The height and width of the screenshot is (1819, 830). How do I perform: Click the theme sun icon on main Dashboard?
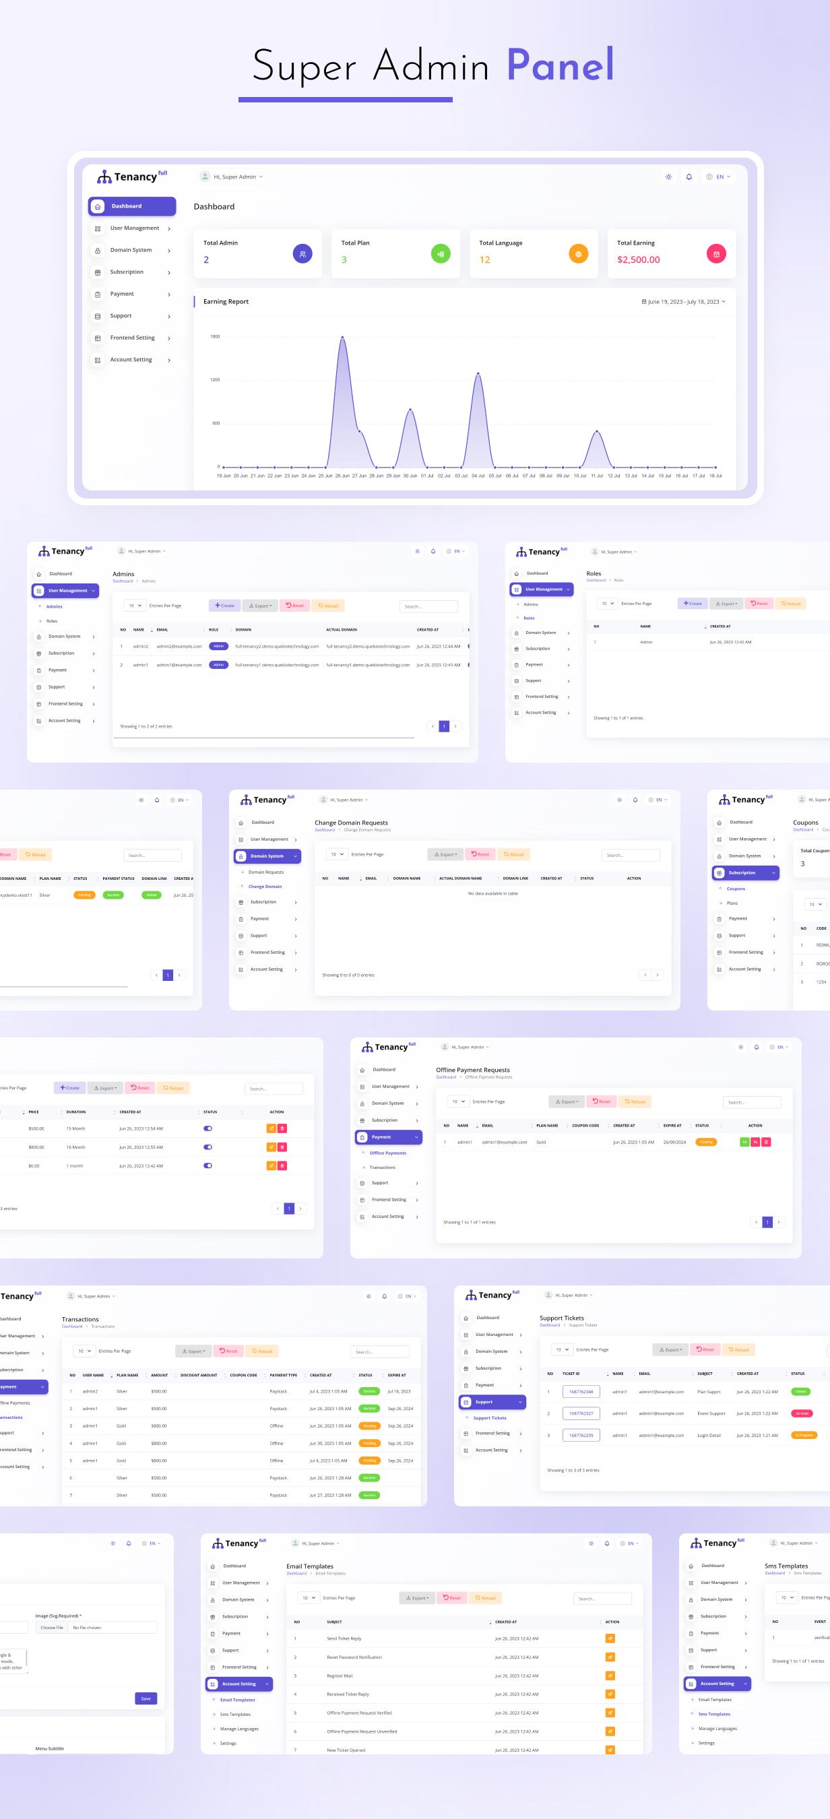pyautogui.click(x=668, y=177)
